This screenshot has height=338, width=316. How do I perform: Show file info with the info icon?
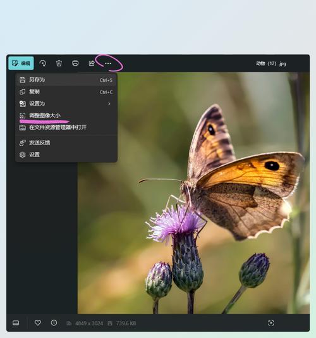(54, 323)
